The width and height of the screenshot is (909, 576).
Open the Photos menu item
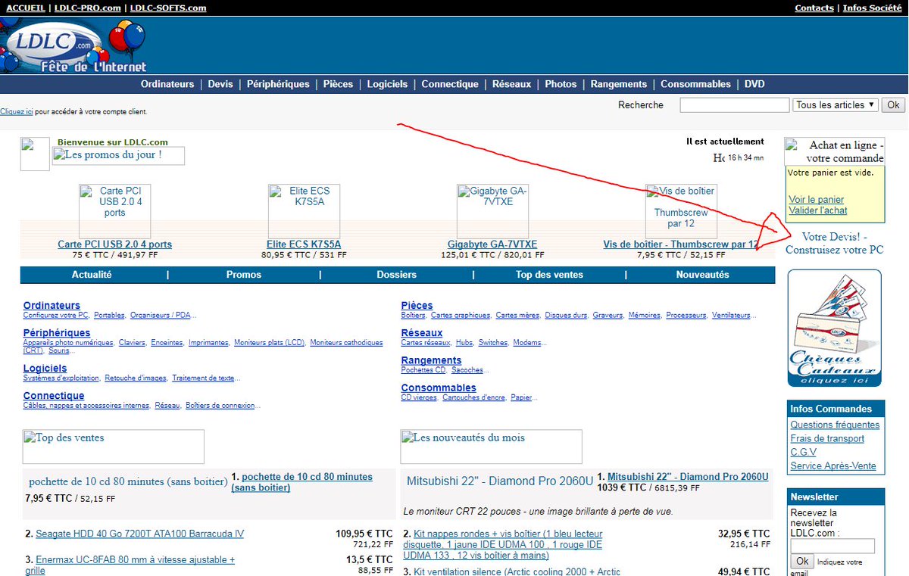(561, 84)
